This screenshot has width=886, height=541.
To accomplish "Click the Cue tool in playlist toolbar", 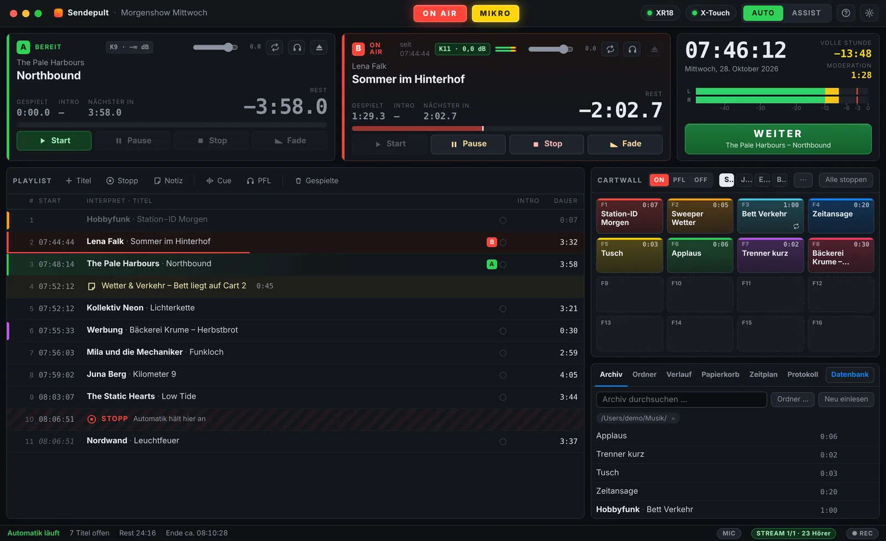I will tap(219, 181).
